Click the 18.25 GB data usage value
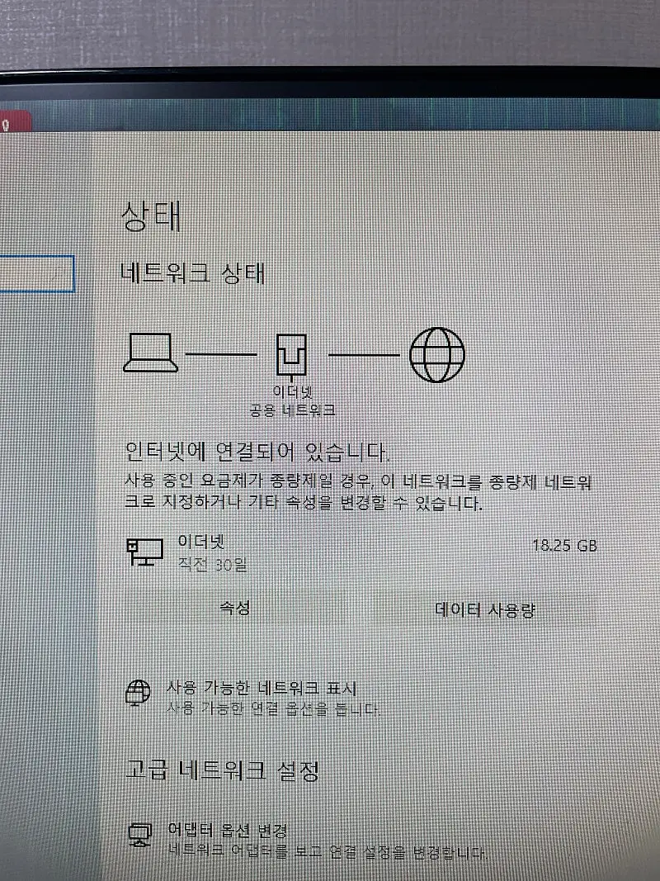Viewport: 660px width, 881px height. click(x=564, y=546)
